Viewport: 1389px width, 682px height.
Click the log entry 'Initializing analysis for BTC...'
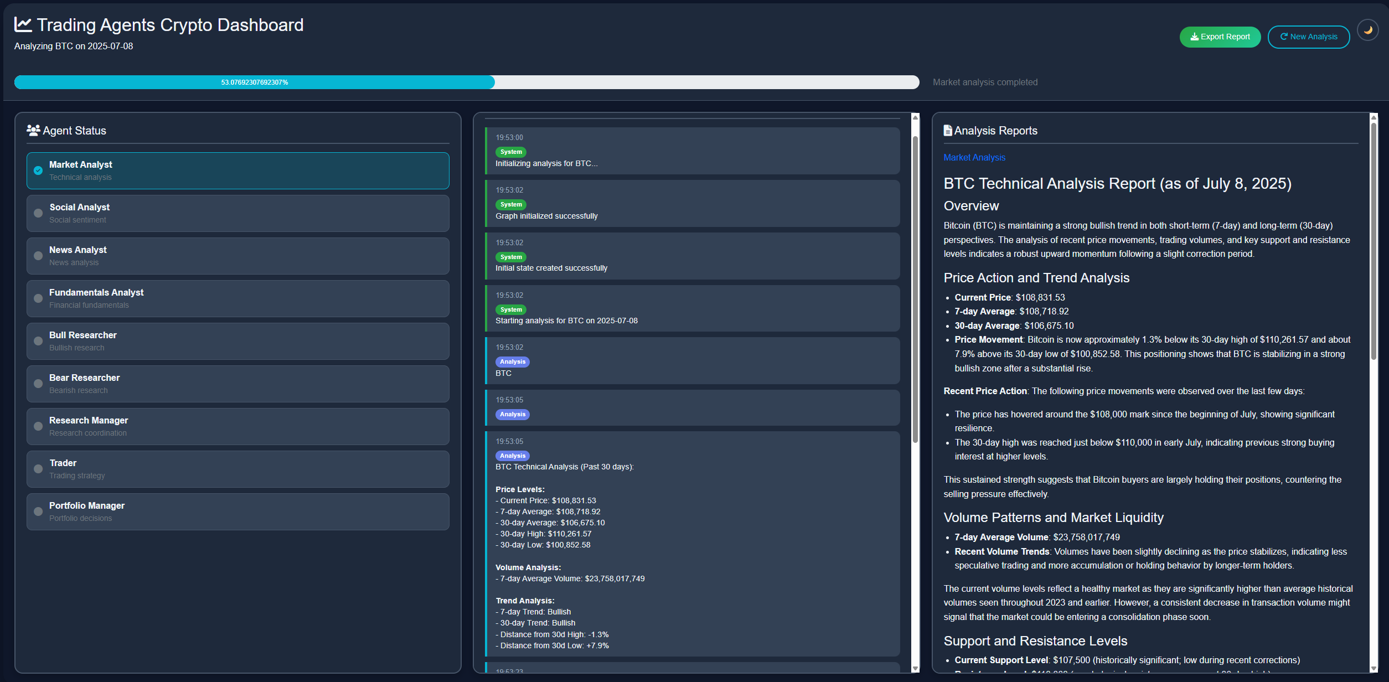click(693, 151)
